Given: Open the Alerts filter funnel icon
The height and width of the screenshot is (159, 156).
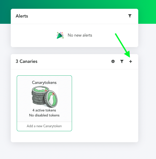Looking at the screenshot, I should 130,16.
